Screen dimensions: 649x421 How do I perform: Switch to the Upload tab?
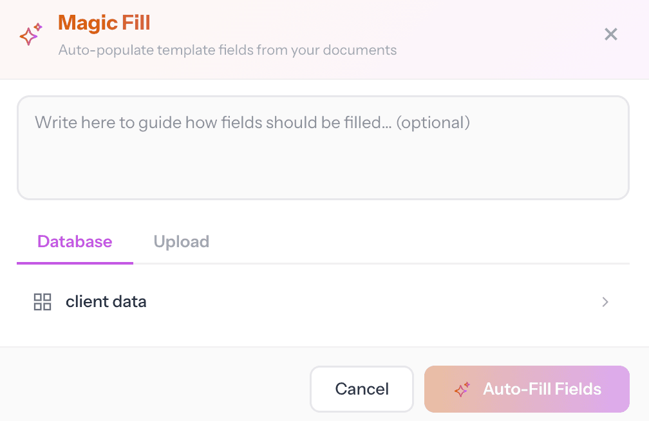coord(181,241)
